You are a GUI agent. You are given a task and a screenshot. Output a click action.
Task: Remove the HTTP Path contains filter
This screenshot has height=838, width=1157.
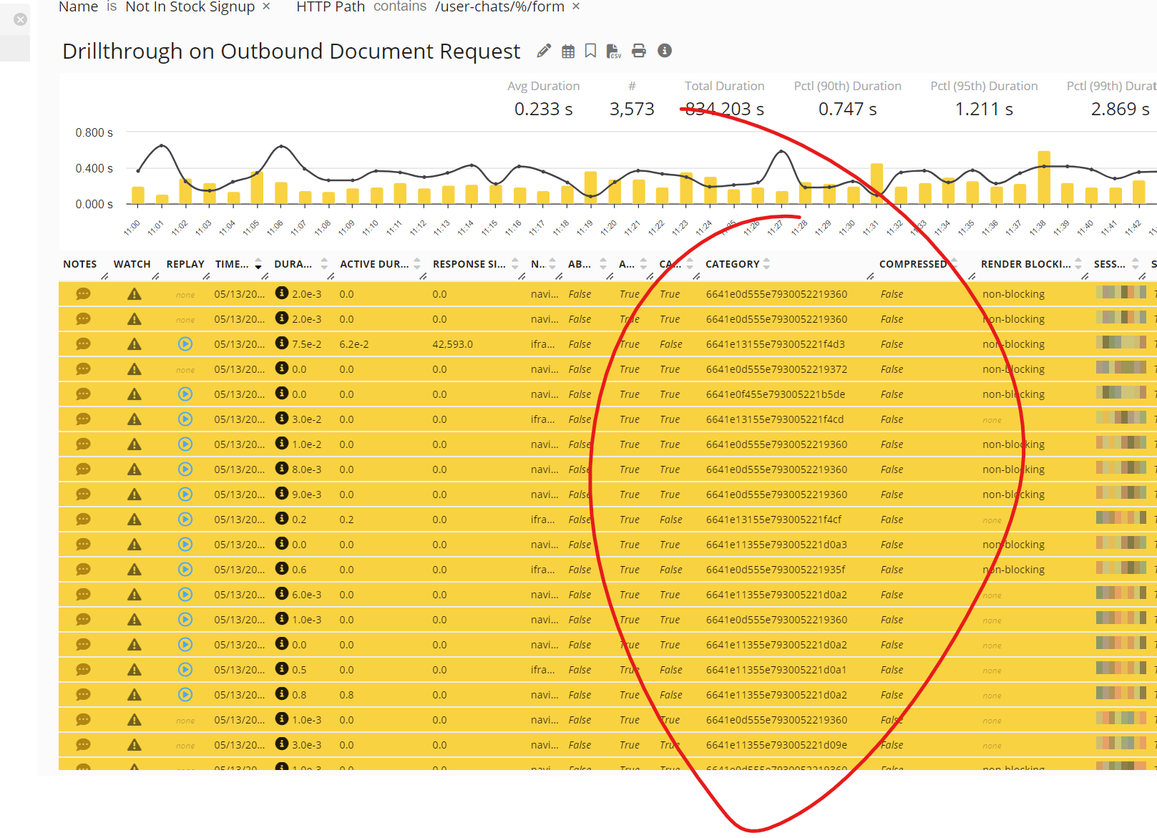(x=576, y=6)
